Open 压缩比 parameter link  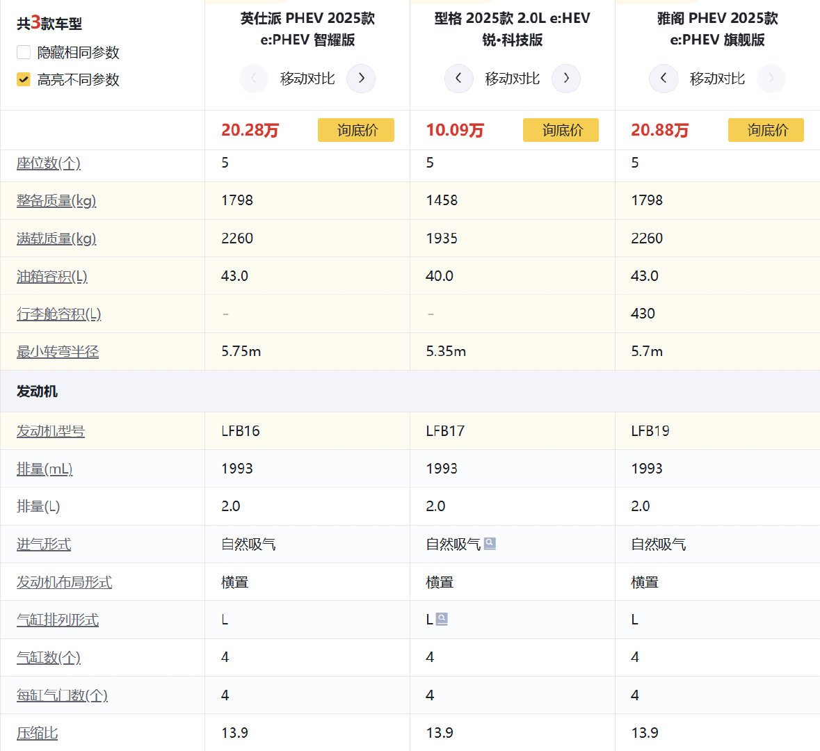(37, 733)
